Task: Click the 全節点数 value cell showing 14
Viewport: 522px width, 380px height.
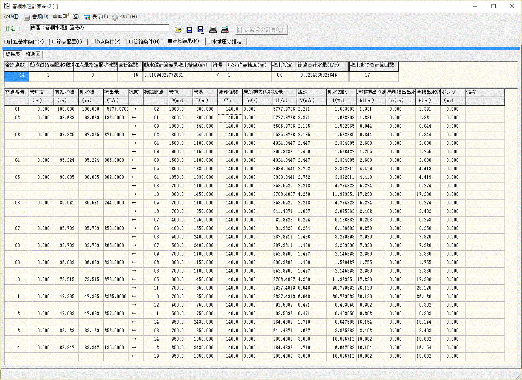Action: click(x=16, y=75)
